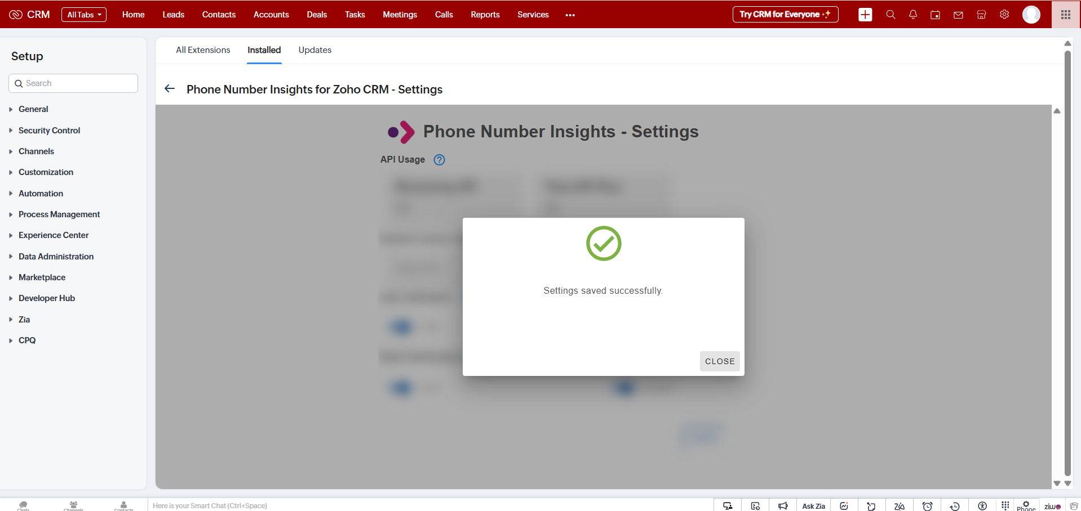Screen dimensions: 1081x511
Task: Open the mail envelope icon
Action: pos(958,15)
